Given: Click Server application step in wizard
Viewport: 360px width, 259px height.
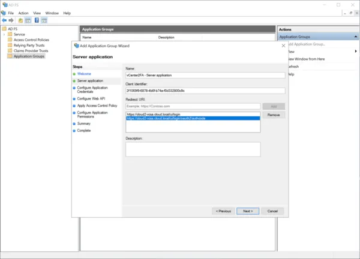Looking at the screenshot, I should pyautogui.click(x=90, y=81).
